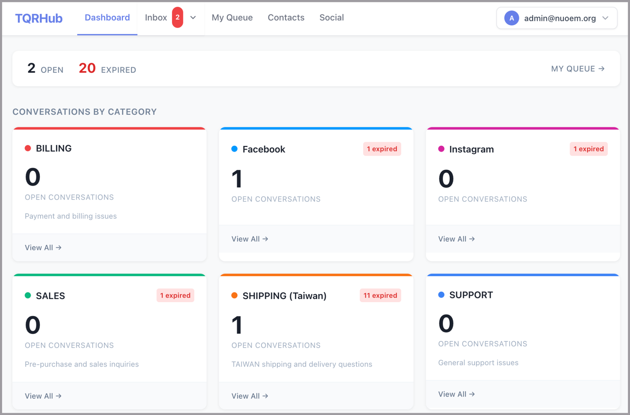View all SUPPORT conversations

tap(456, 394)
